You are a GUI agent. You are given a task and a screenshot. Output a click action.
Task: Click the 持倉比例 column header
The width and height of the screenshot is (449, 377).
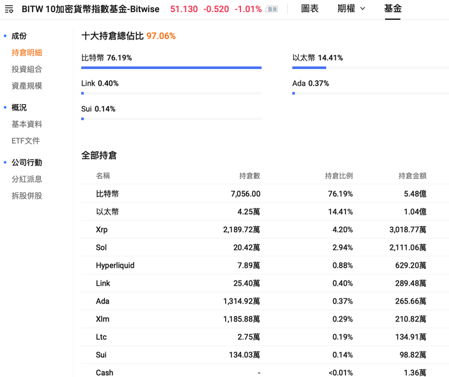(339, 176)
